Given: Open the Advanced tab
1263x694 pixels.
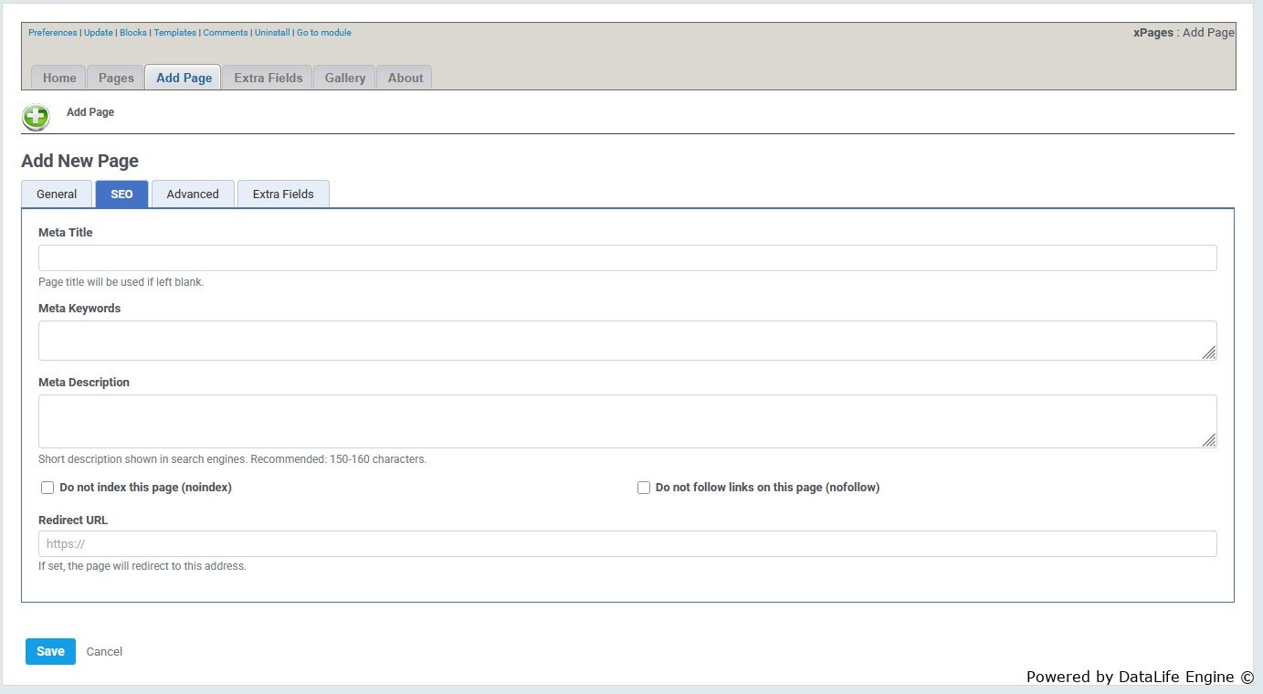Looking at the screenshot, I should (x=193, y=195).
